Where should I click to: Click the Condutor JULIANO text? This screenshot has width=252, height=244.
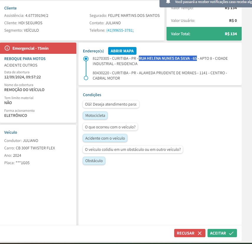click(21, 140)
